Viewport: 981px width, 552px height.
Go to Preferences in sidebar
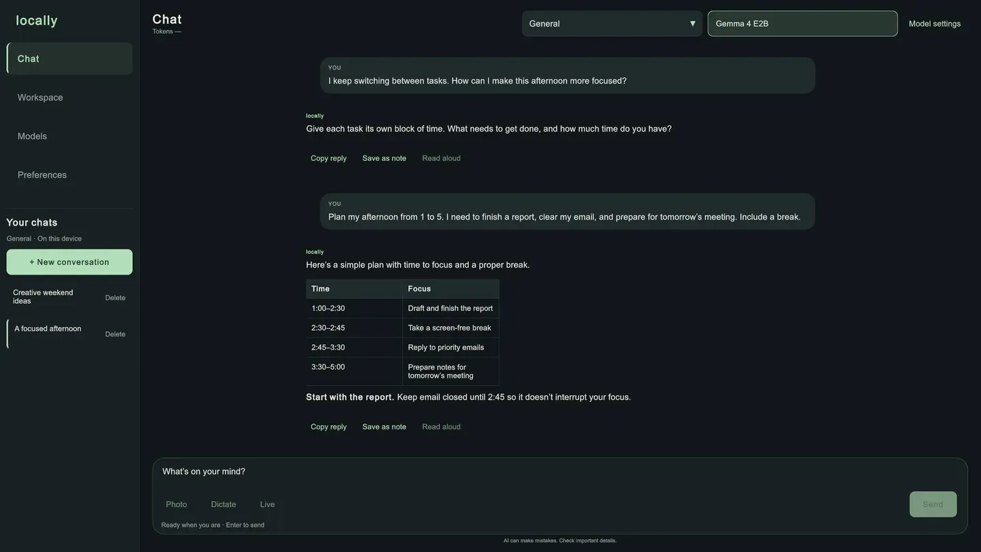pyautogui.click(x=69, y=175)
